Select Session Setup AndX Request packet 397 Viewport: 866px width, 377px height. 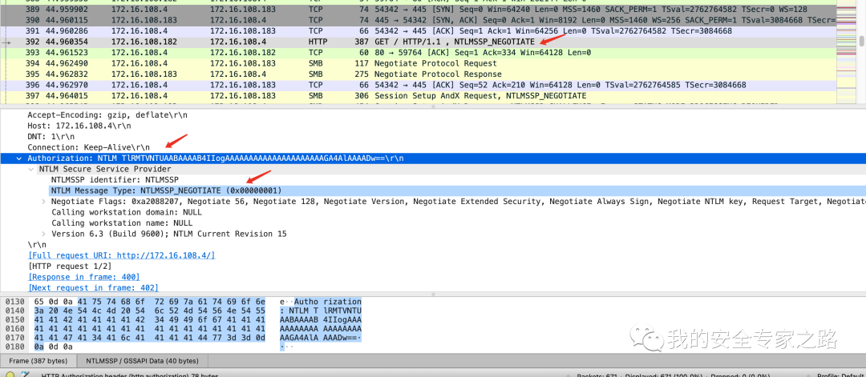click(418, 96)
